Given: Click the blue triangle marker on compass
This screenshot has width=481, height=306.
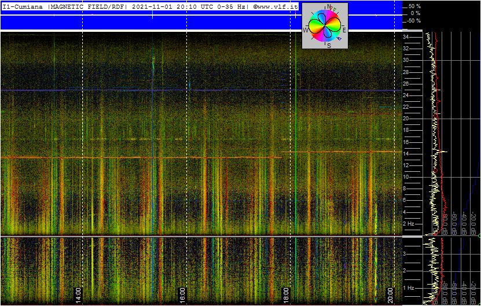Looking at the screenshot, I should pyautogui.click(x=339, y=39).
